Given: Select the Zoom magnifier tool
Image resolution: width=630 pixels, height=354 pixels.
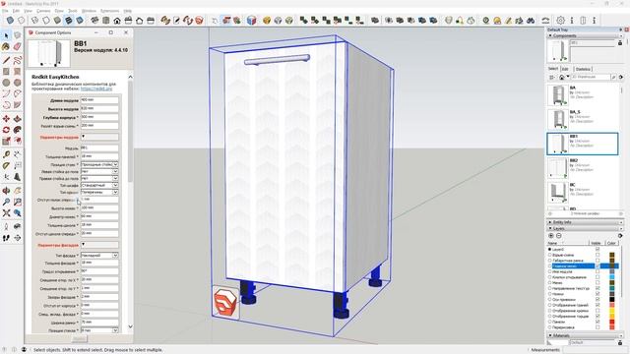Looking at the screenshot, I should pyautogui.click(x=6, y=202).
